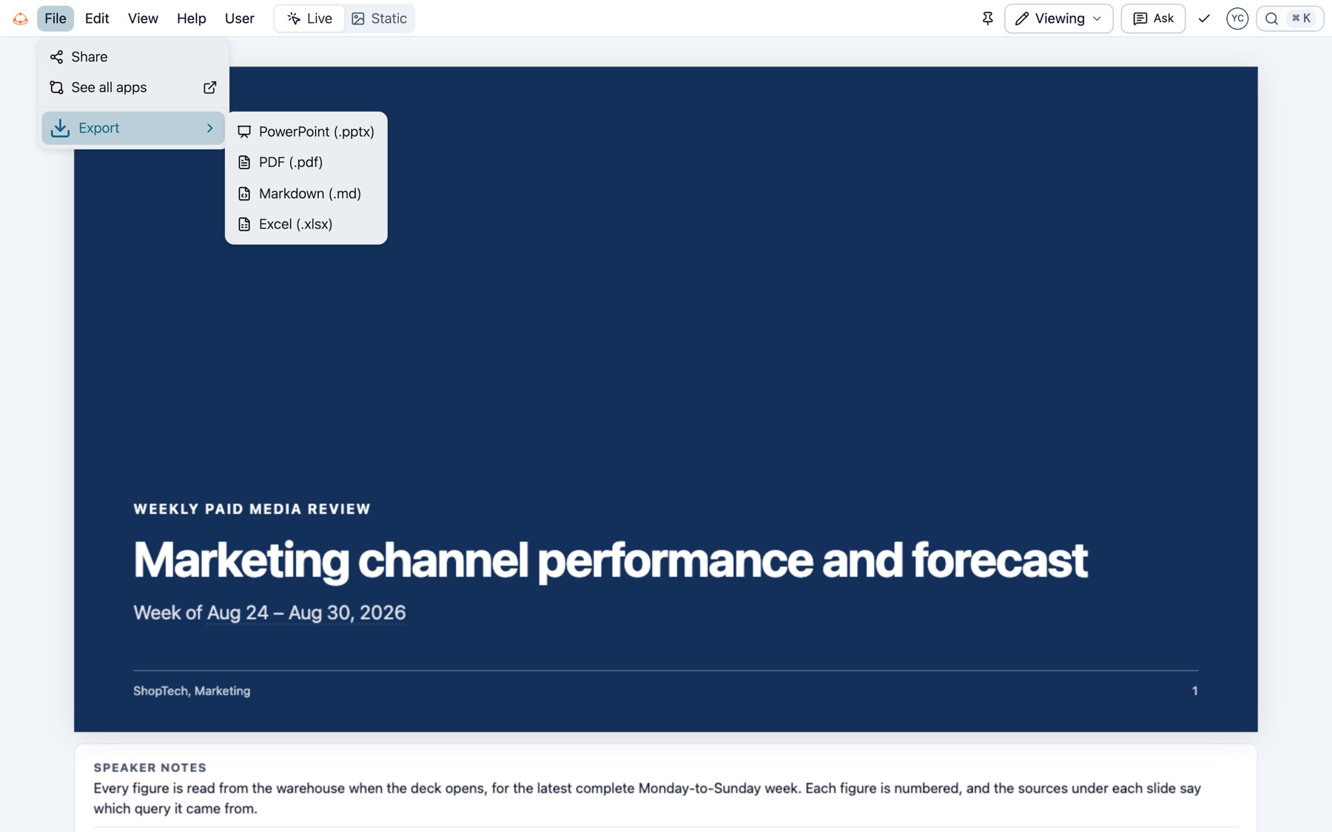Click the pin icon in top bar
The height and width of the screenshot is (832, 1332).
tap(987, 18)
